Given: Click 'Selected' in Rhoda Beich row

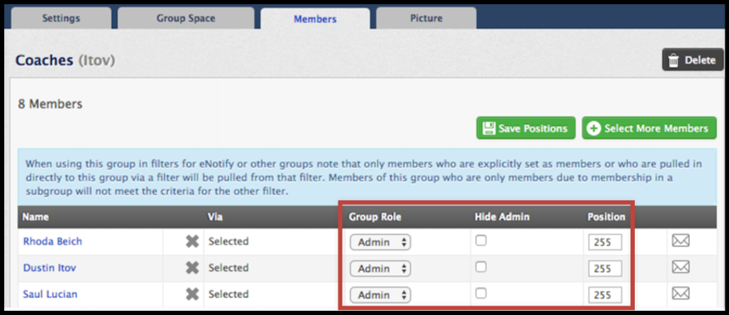Looking at the screenshot, I should tap(228, 241).
